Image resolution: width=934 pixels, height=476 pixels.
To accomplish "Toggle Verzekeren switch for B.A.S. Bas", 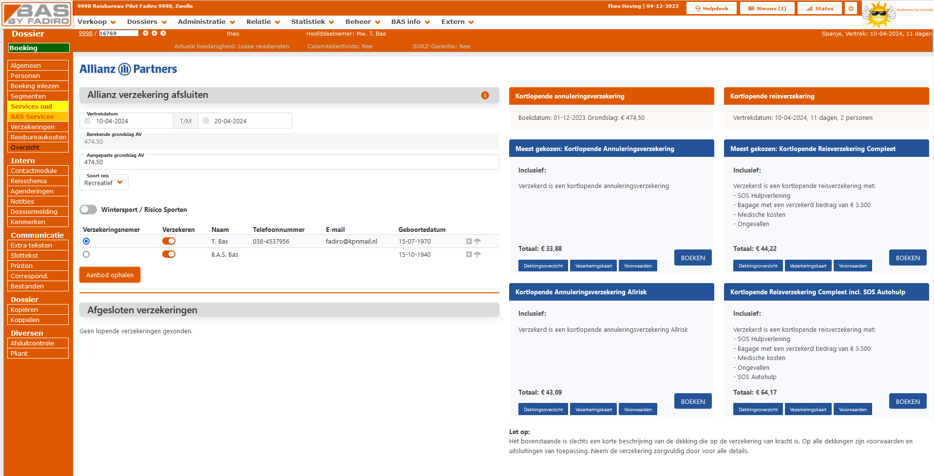I will [x=169, y=254].
